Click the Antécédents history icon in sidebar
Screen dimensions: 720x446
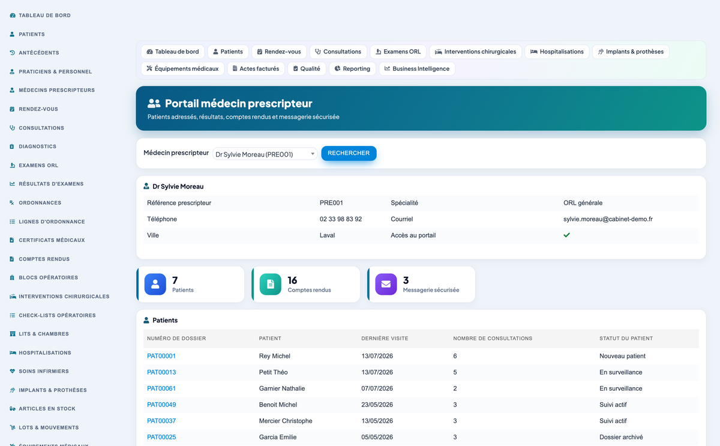click(x=13, y=53)
